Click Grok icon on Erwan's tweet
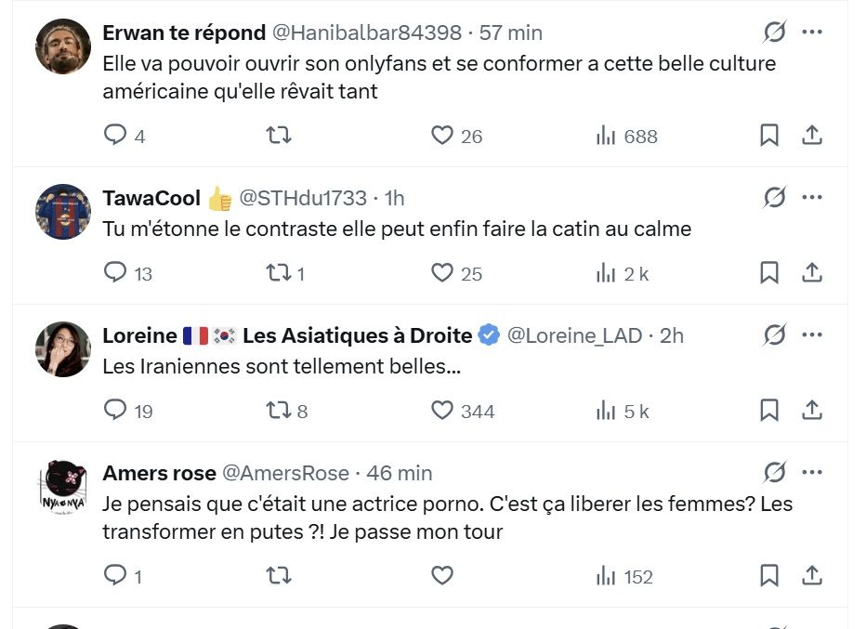The height and width of the screenshot is (629, 866). (x=774, y=33)
